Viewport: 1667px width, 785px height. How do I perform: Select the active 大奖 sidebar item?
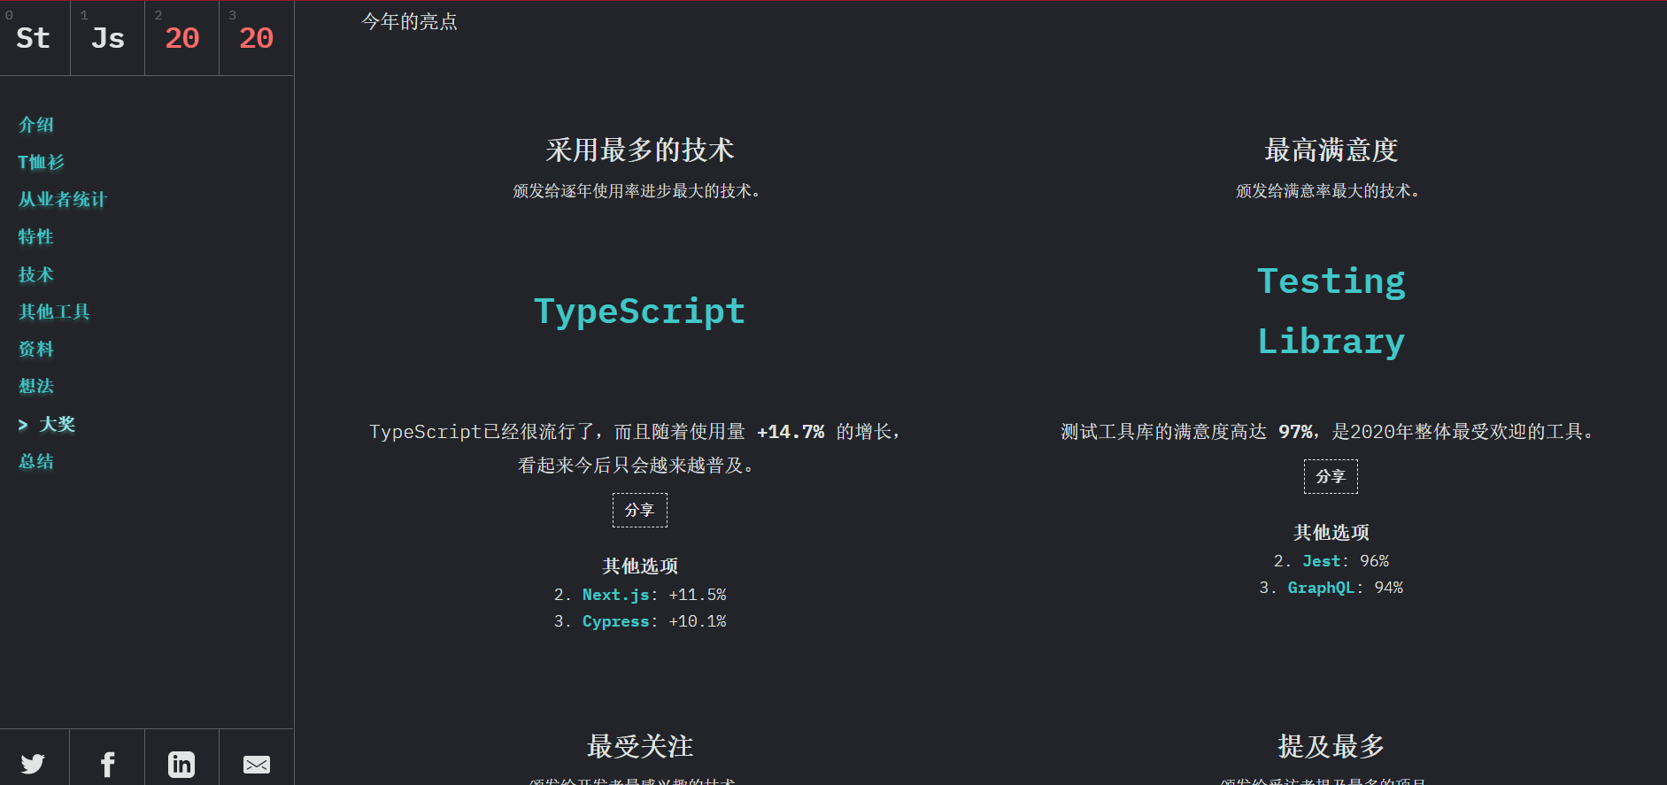coord(47,424)
